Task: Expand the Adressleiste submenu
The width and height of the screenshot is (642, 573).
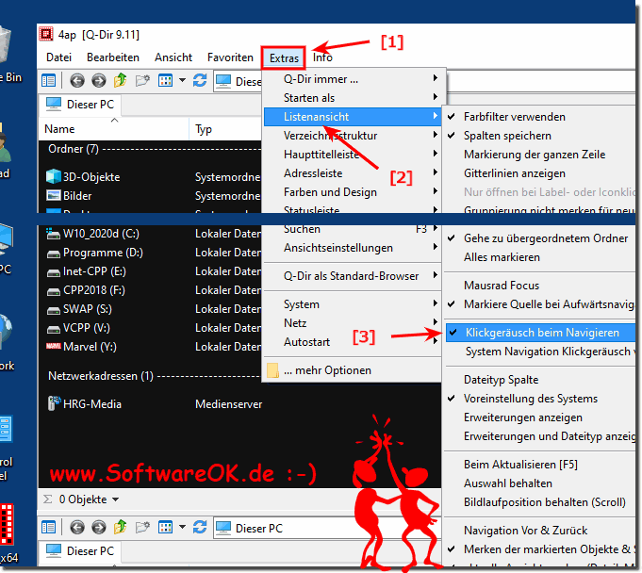Action: tap(353, 173)
